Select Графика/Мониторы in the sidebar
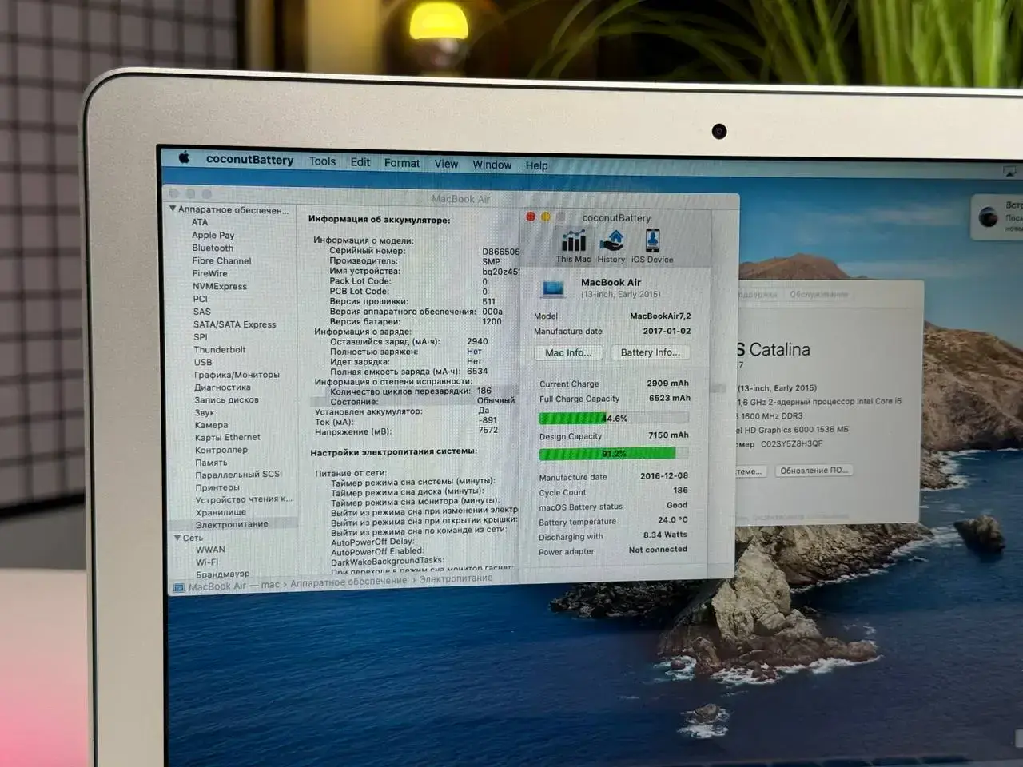The height and width of the screenshot is (767, 1023). (x=237, y=375)
